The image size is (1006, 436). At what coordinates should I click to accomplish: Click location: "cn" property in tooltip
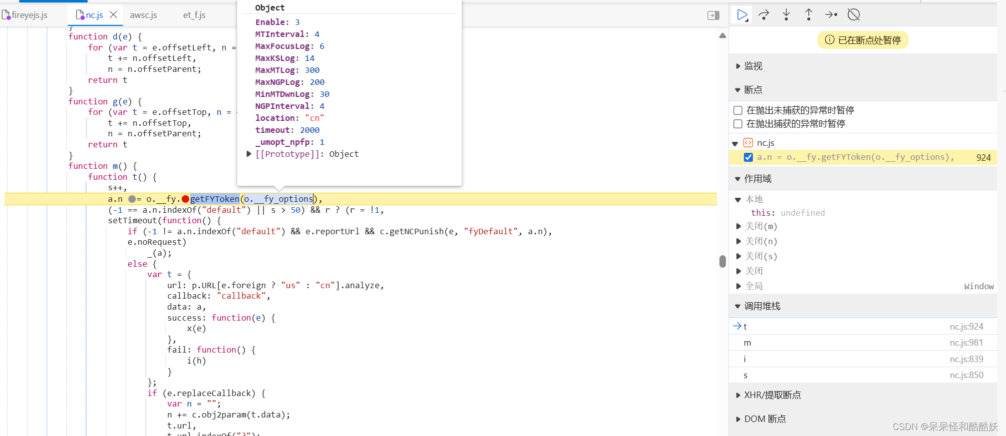[290, 118]
